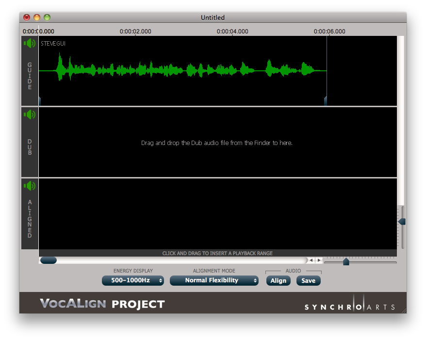The height and width of the screenshot is (340, 426).
Task: Open the Energy Display 500-1000Hz dropdown
Action: click(x=132, y=280)
